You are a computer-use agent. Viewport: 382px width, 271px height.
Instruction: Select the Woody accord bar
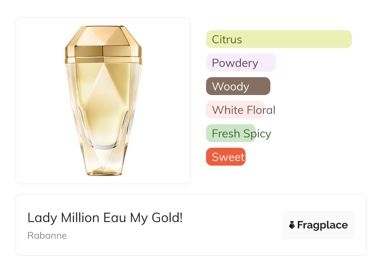(238, 86)
